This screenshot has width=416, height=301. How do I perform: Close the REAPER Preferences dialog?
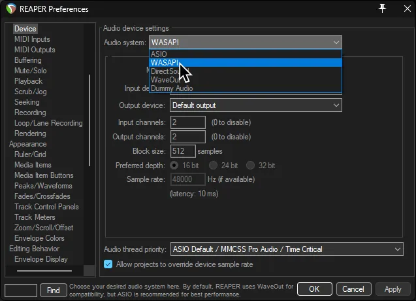408,9
